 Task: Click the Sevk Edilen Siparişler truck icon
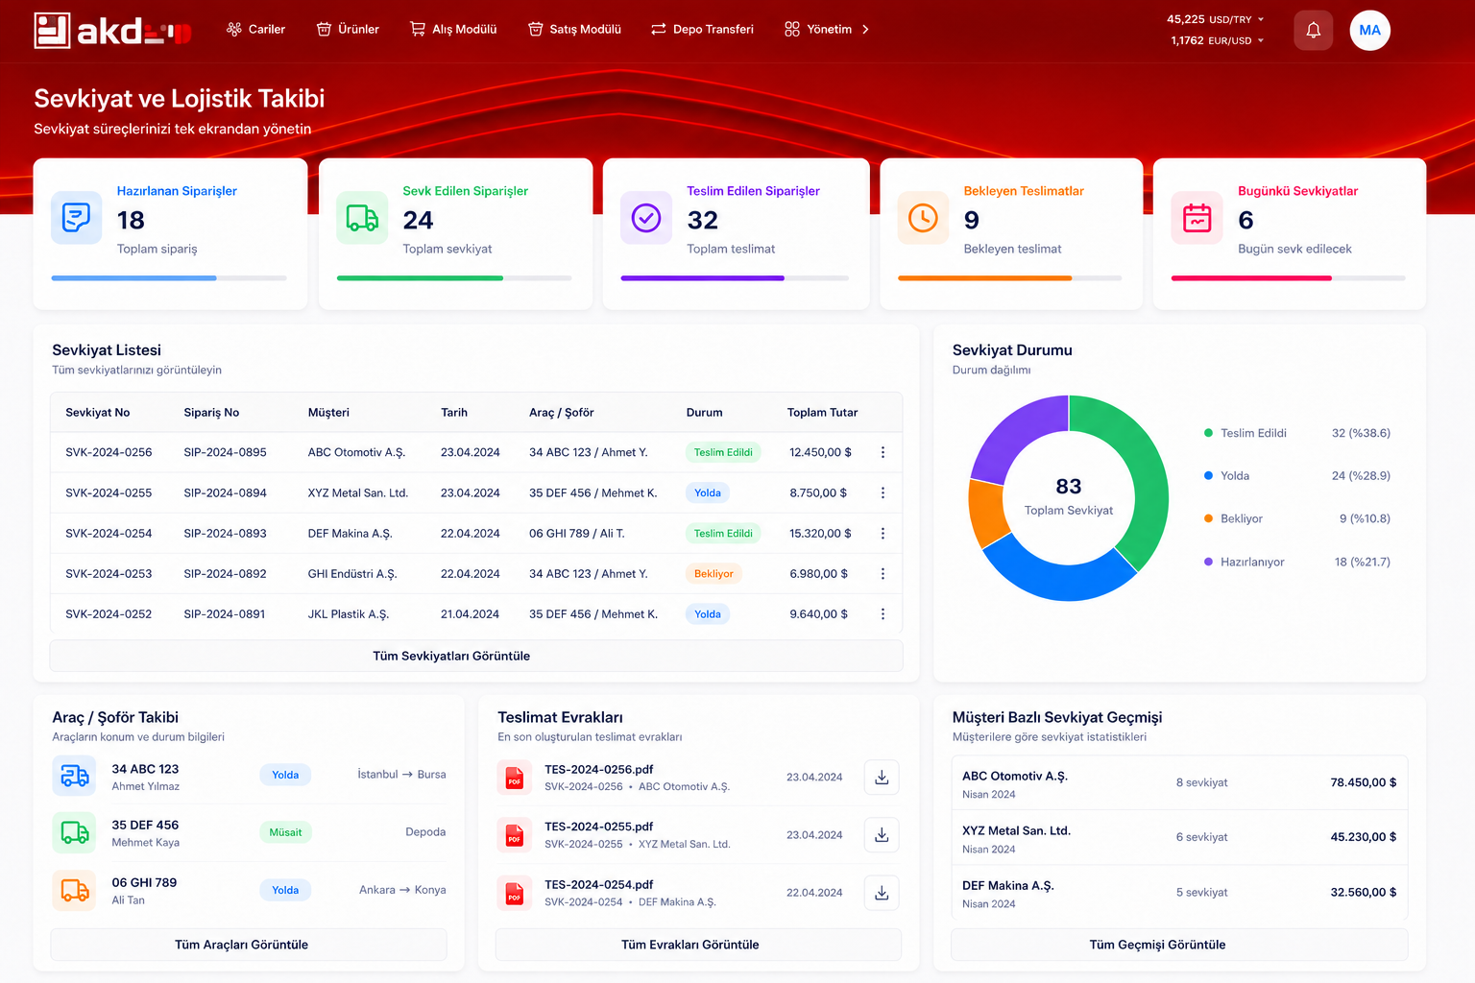coord(362,218)
